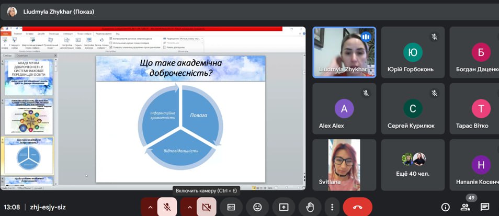Switch to 'Переходы' ribbon tab
Viewport: 499px width, 216px height.
(54, 33)
